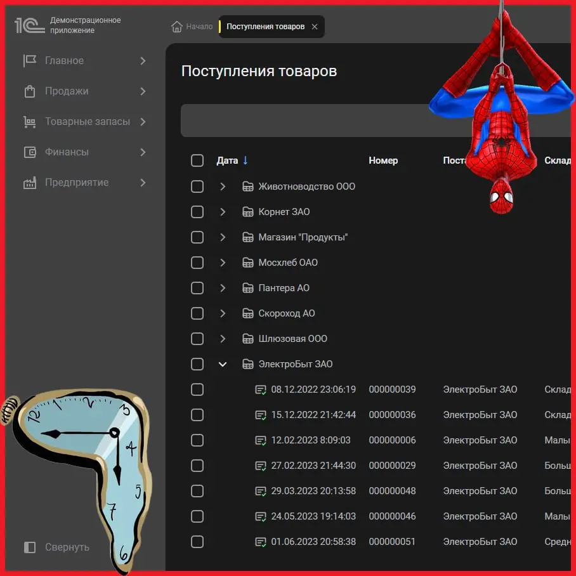Expand the Скороход АО group

(223, 313)
